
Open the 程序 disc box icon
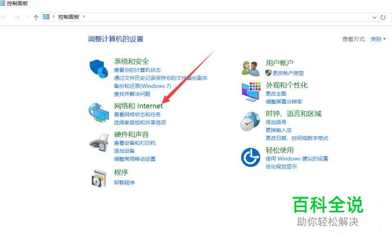point(99,178)
